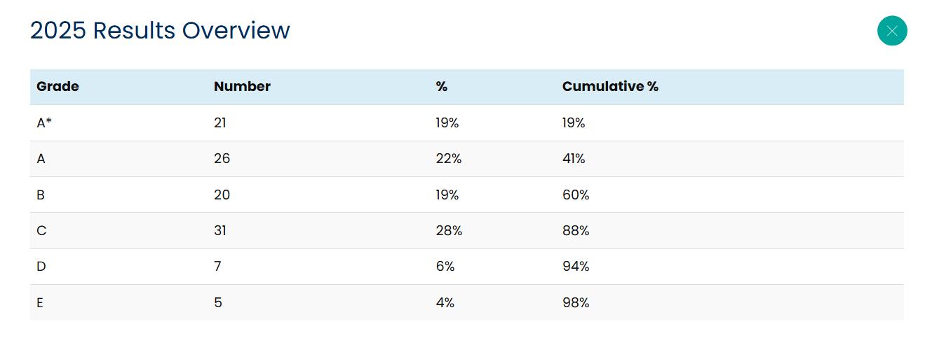This screenshot has width=932, height=338.
Task: Select the Grade column header
Action: coord(58,87)
